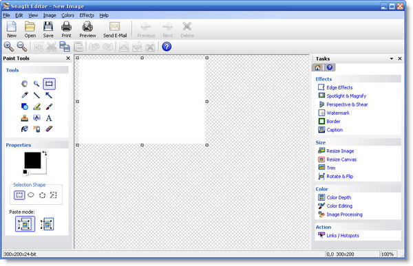Choose the rectangle selection shape
The height and width of the screenshot is (266, 413).
19,195
